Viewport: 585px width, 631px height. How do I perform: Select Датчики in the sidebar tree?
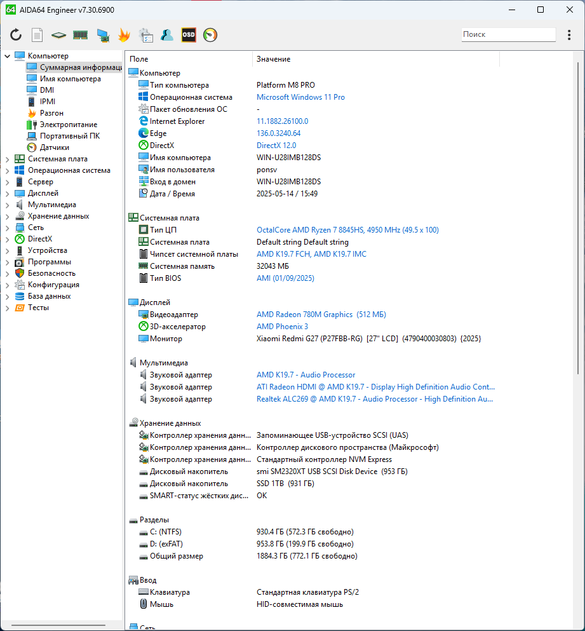tap(54, 147)
